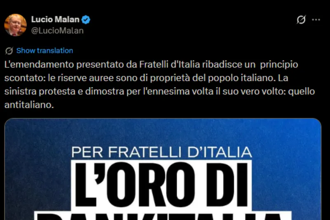Open the three-dot more options menu

[316, 20]
